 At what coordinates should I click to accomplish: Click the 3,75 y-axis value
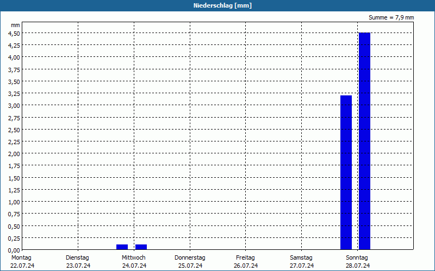(x=14, y=70)
